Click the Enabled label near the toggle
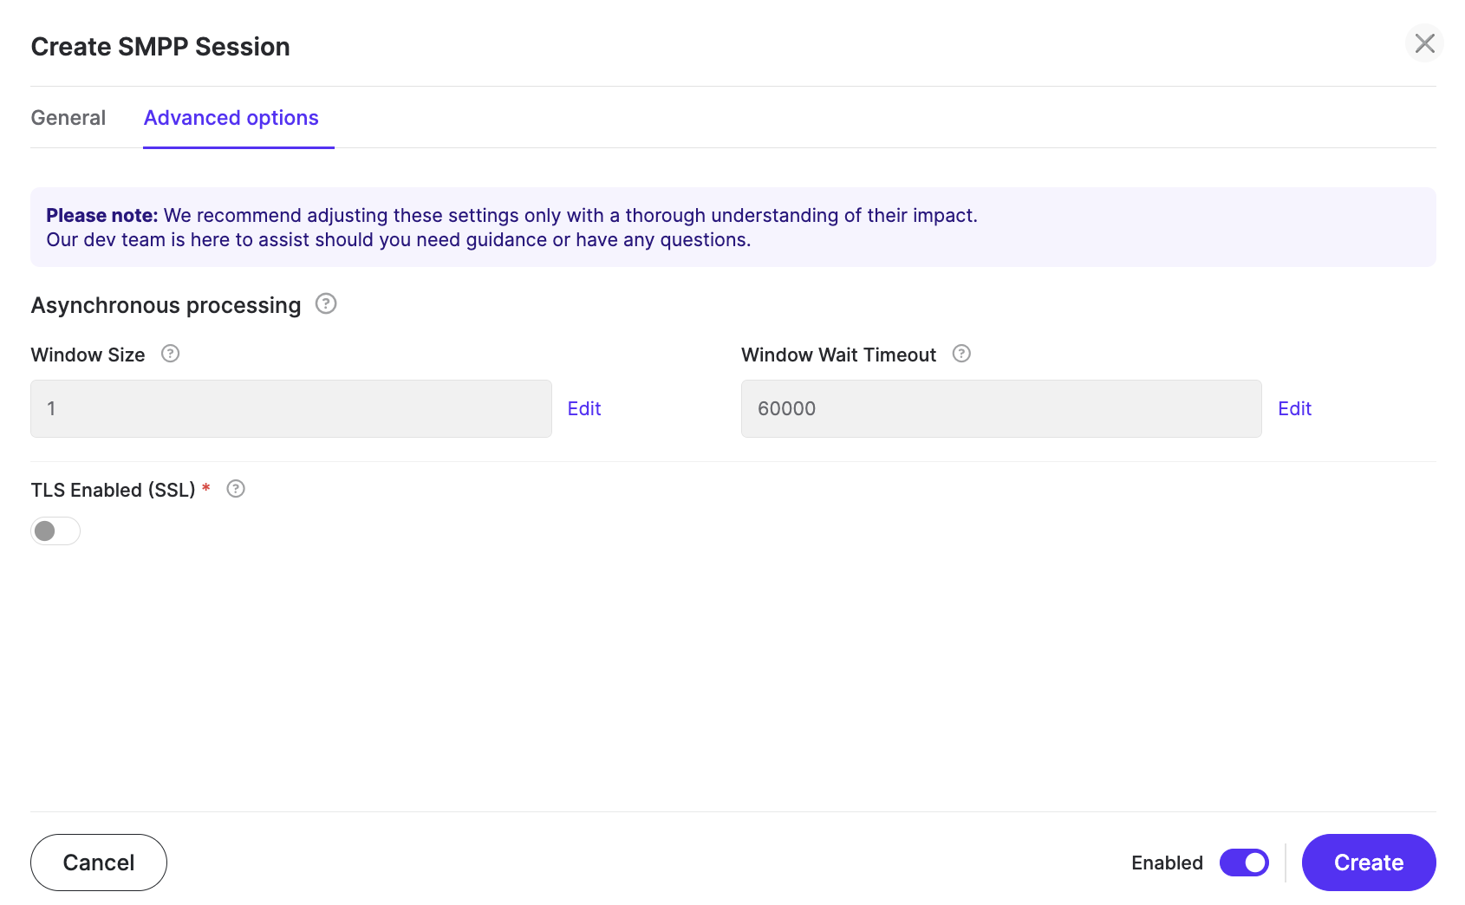 (1166, 863)
